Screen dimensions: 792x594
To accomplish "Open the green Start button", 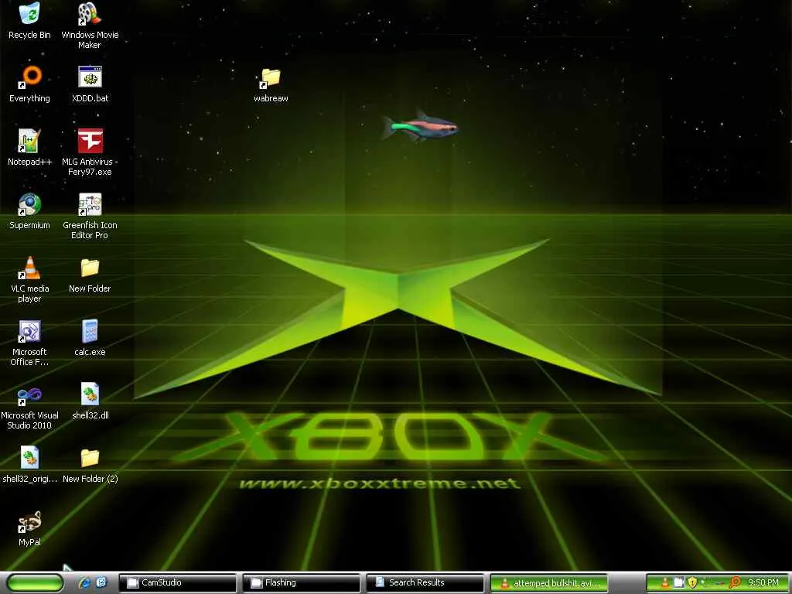I will pyautogui.click(x=35, y=583).
